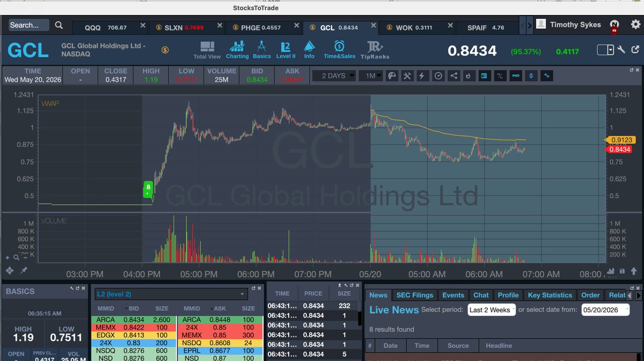Viewport: 644px width, 361px height.
Task: Select the ARCA 0.8434 bid row
Action: point(133,320)
